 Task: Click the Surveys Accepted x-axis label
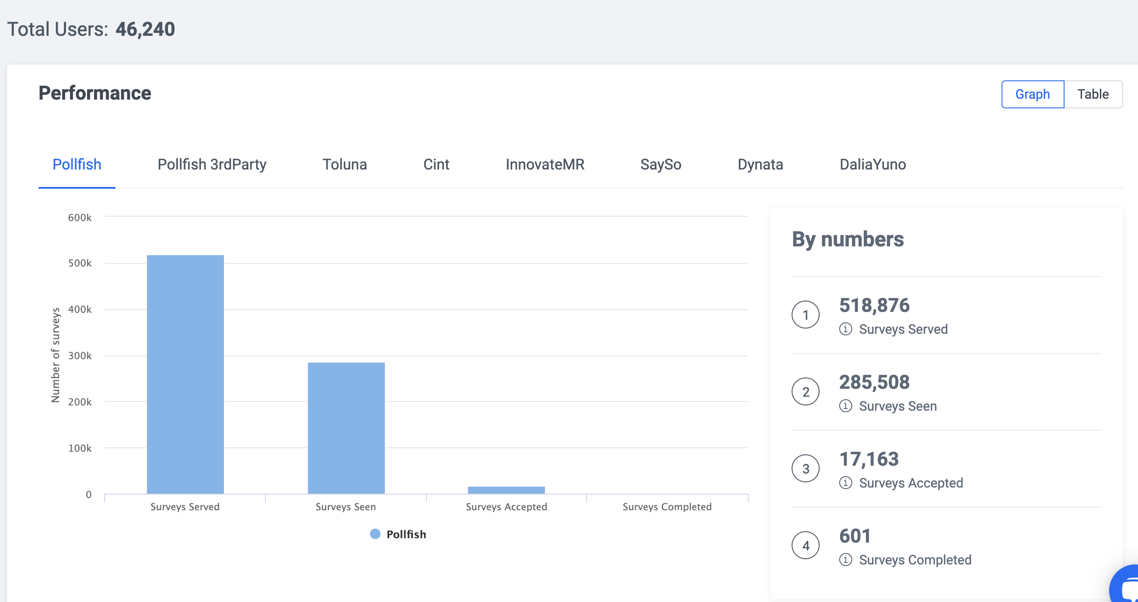pyautogui.click(x=506, y=507)
